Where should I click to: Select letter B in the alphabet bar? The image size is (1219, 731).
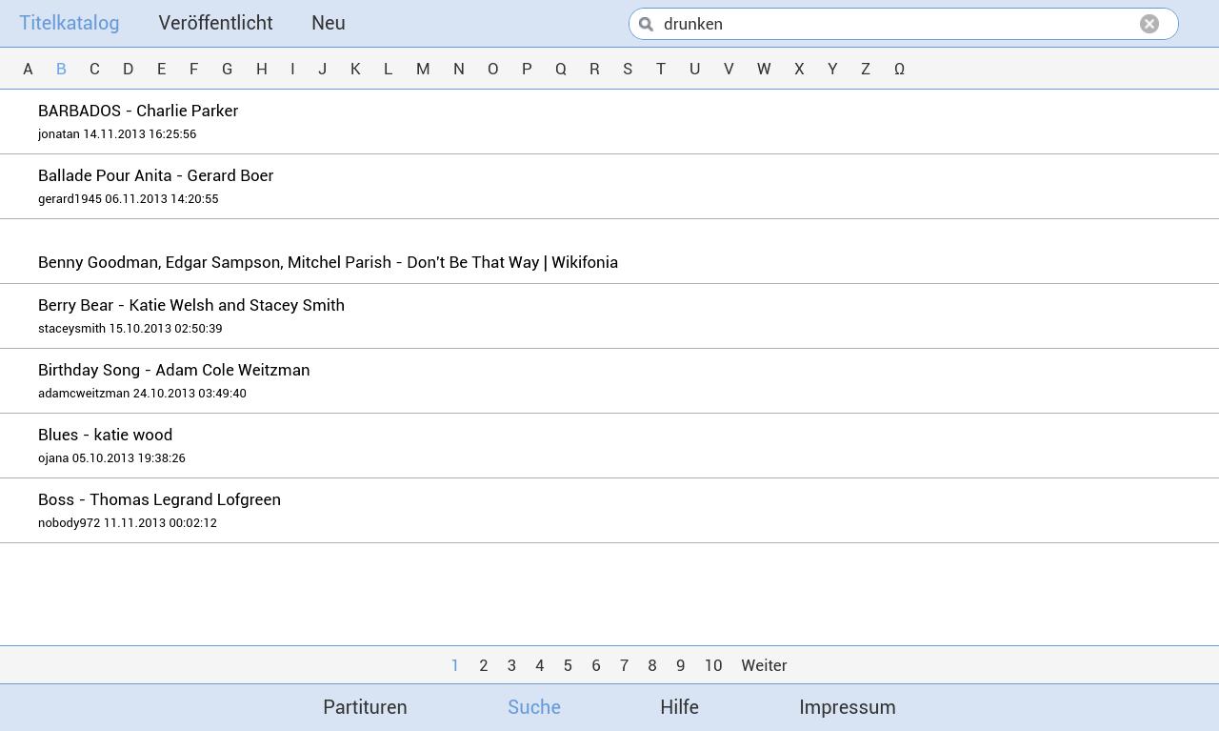click(x=61, y=69)
